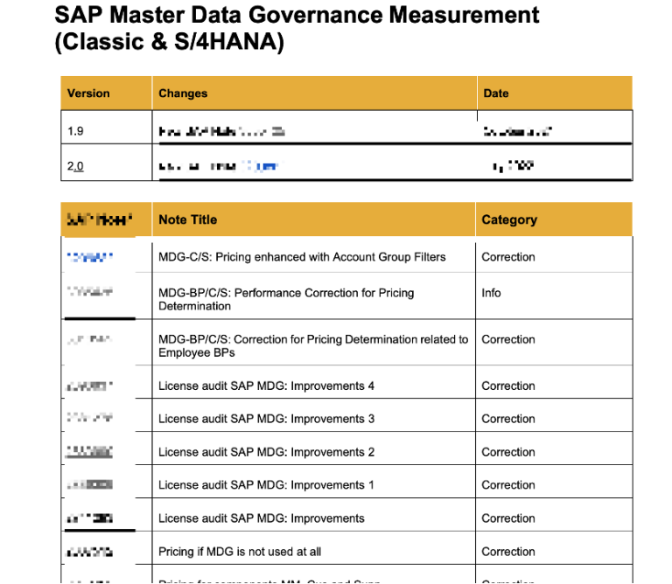Click 'License audit SAP MDG: Improvements 2'
This screenshot has width=672, height=584.
tap(266, 452)
